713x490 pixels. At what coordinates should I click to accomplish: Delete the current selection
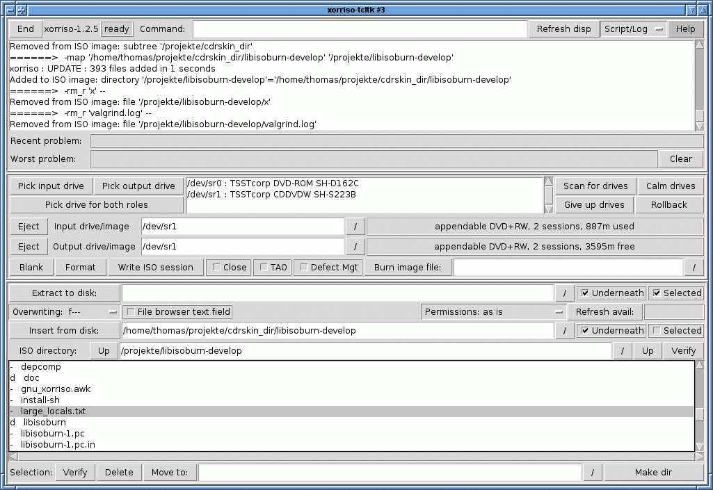(119, 473)
